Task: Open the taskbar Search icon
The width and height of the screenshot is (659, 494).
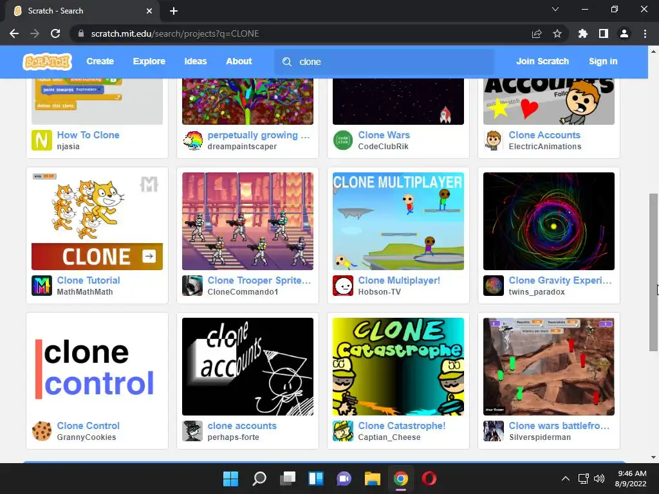Action: click(x=259, y=479)
